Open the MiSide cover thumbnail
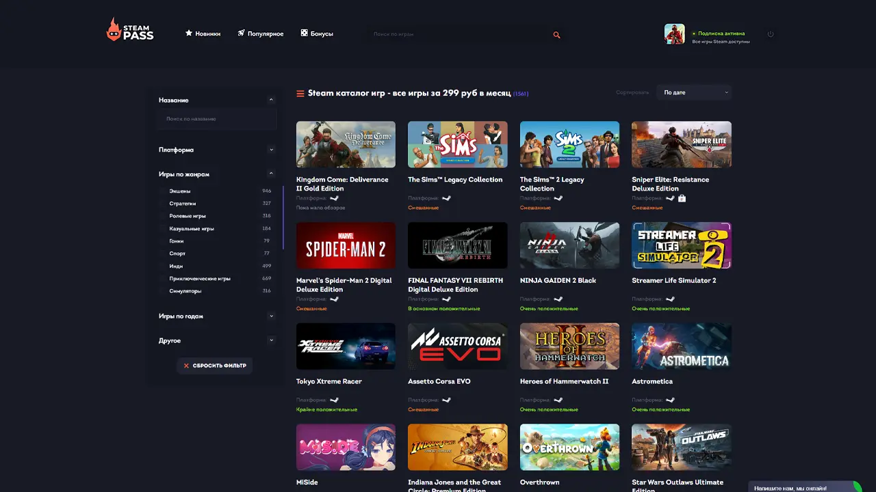876x492 pixels. pos(346,447)
